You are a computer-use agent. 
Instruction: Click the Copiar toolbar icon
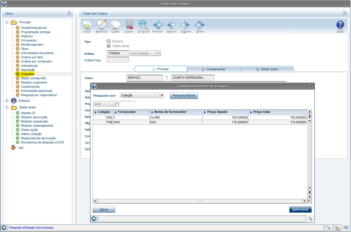pyautogui.click(x=115, y=25)
